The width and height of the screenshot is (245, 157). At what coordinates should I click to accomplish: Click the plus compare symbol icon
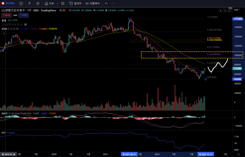coord(21,3)
